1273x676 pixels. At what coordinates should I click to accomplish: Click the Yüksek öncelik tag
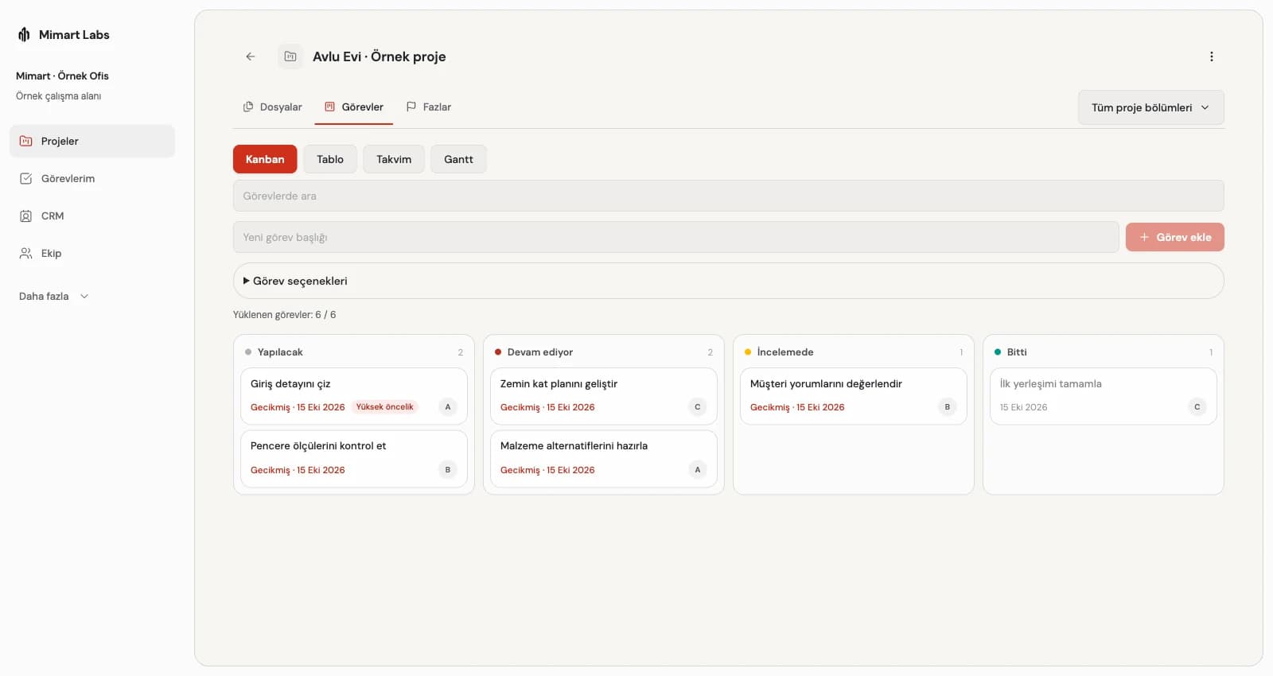(385, 406)
